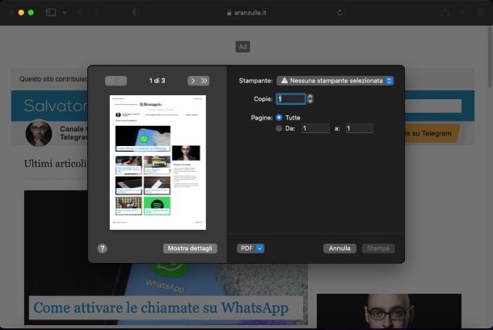The height and width of the screenshot is (330, 493).
Task: Click the website search field in header
Action: [x=433, y=107]
